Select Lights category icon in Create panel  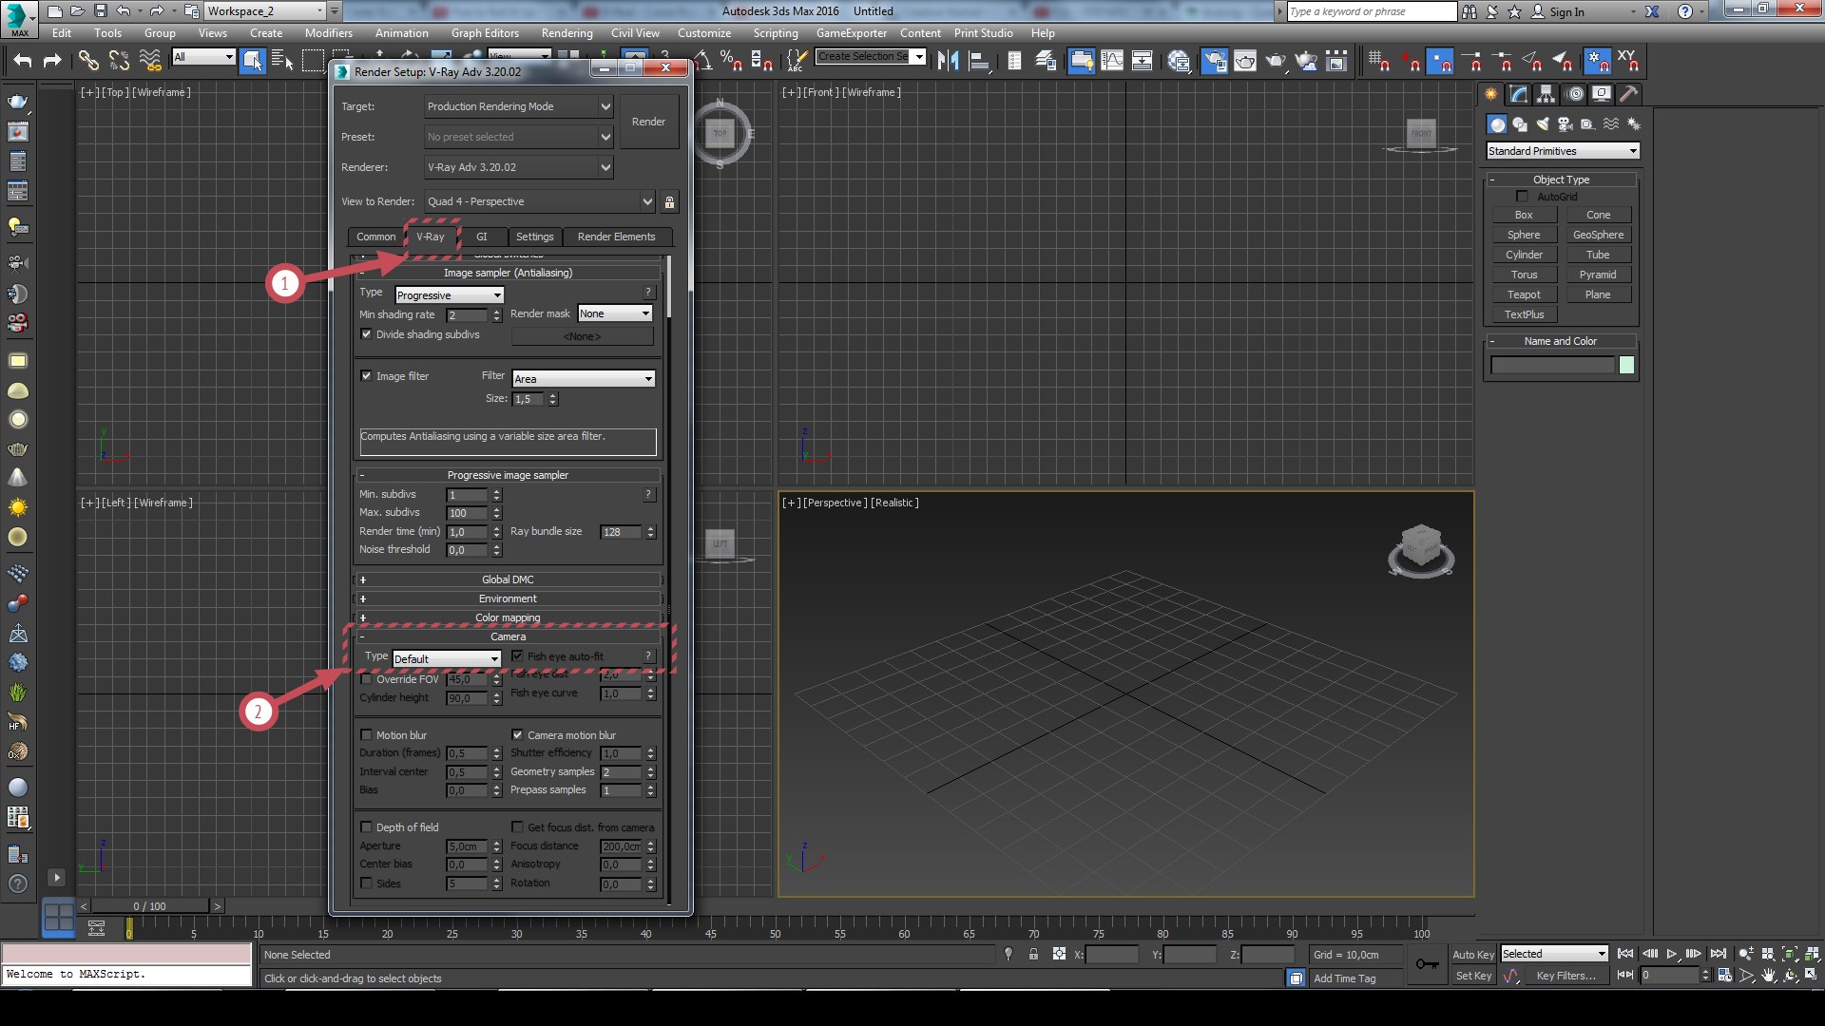[x=1543, y=124]
